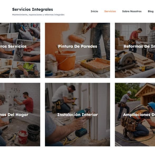Visit the Blog menu item

coord(151,11)
